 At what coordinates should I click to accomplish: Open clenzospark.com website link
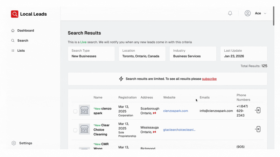[175, 111]
